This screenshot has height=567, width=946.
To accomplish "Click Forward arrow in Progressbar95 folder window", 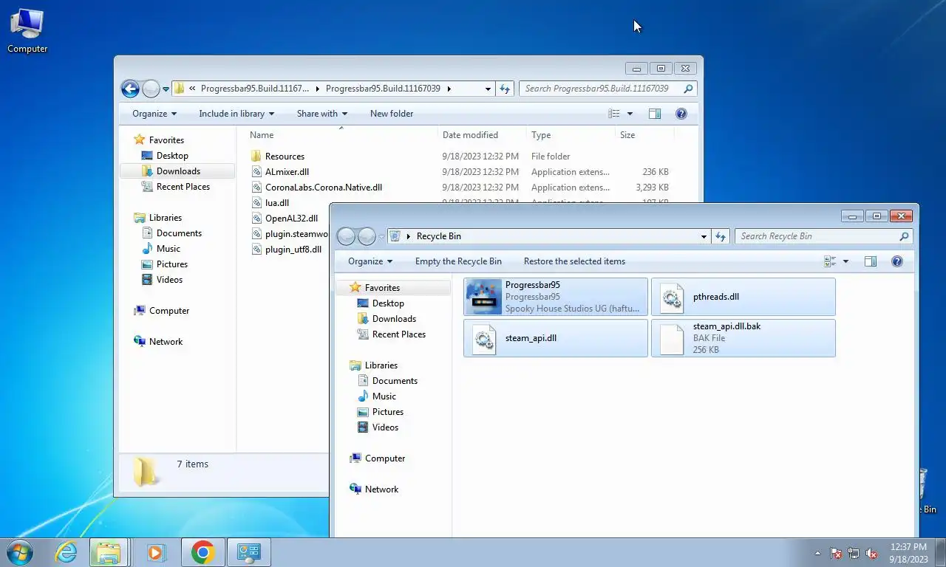I will pos(151,89).
